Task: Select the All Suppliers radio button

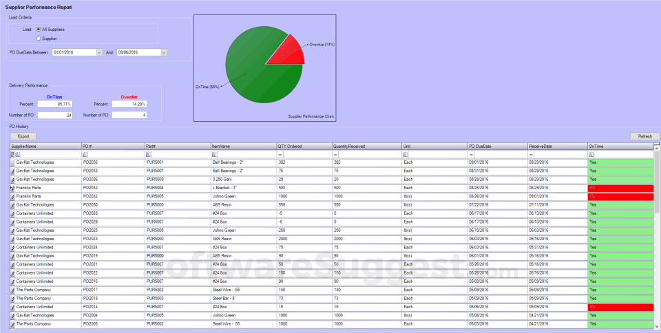Action: coord(38,30)
